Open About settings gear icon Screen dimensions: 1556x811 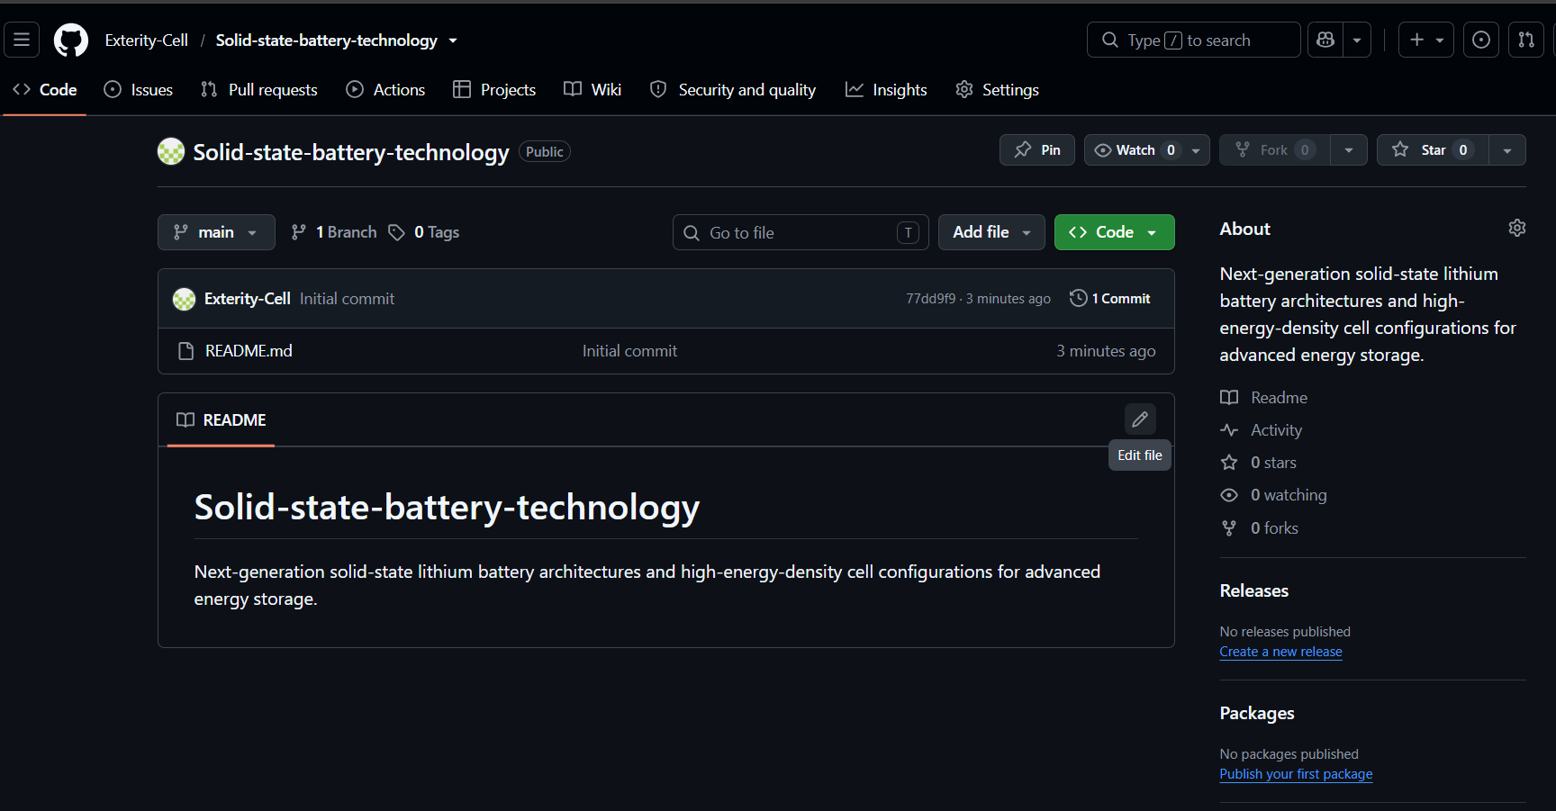[x=1517, y=228]
